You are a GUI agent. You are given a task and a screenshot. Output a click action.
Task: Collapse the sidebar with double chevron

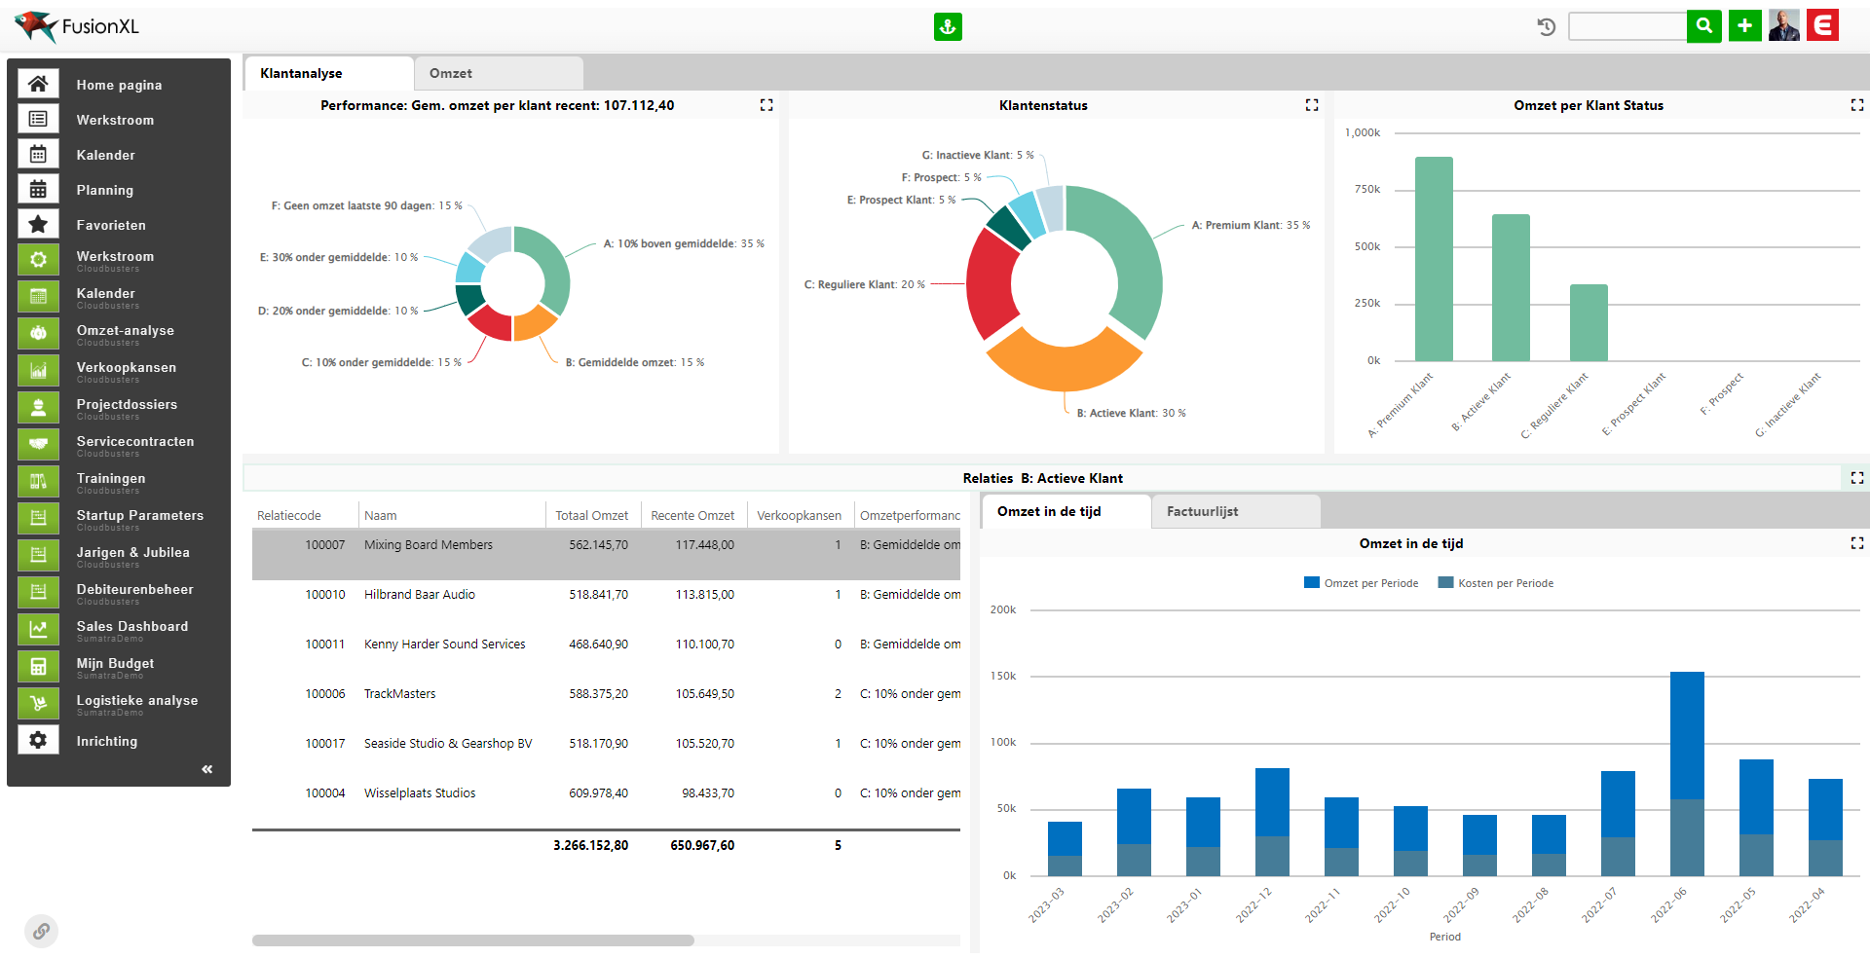click(x=206, y=769)
